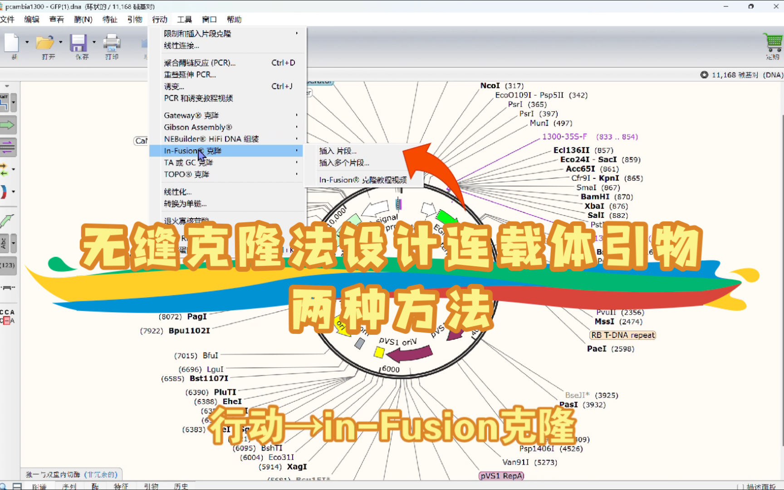Open the 查看 menu
The image size is (784, 490).
tap(57, 20)
